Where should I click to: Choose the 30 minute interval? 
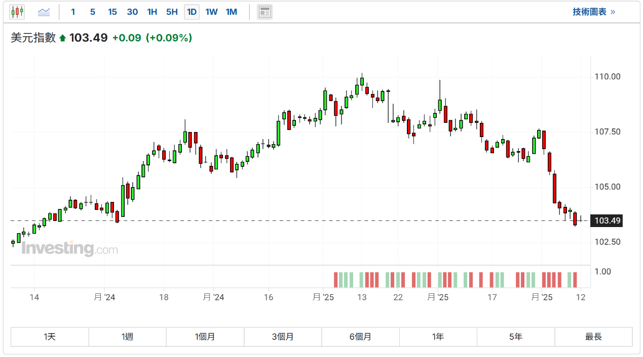click(132, 12)
